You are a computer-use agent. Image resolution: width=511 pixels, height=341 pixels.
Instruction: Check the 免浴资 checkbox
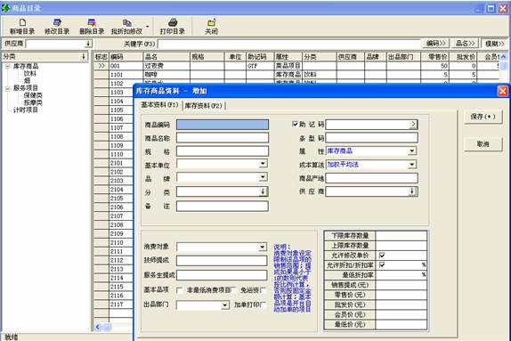263,289
